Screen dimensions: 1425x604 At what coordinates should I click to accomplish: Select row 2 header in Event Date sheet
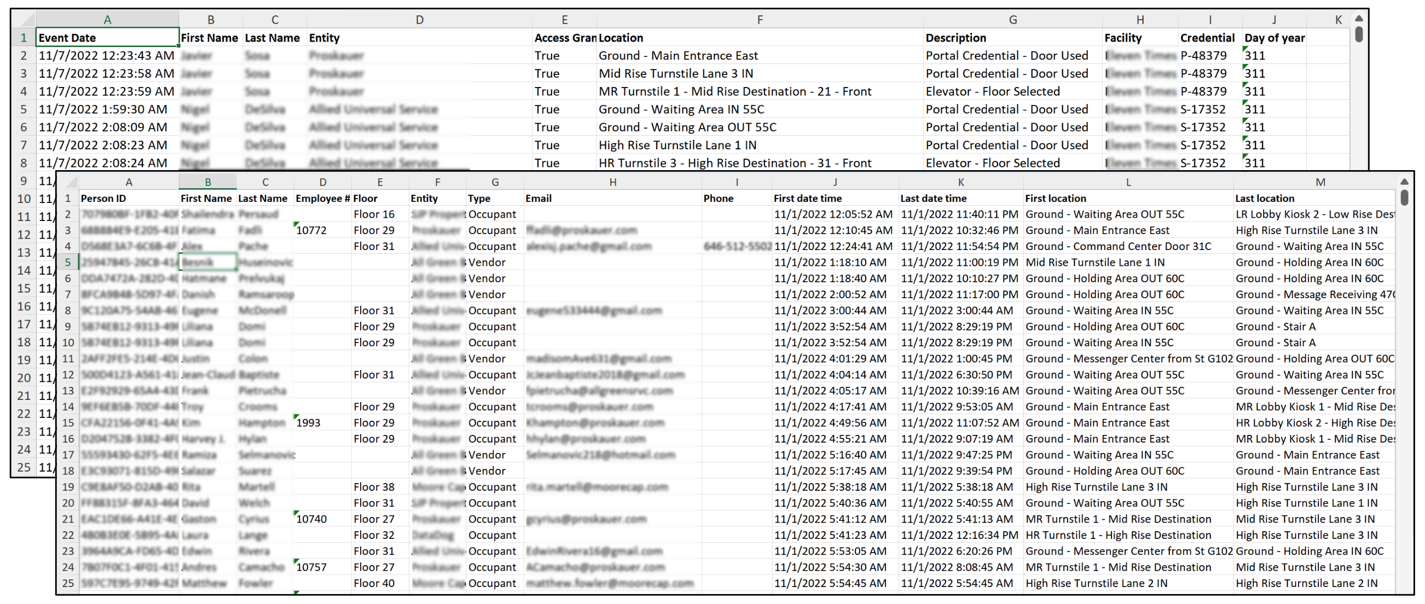(x=24, y=55)
